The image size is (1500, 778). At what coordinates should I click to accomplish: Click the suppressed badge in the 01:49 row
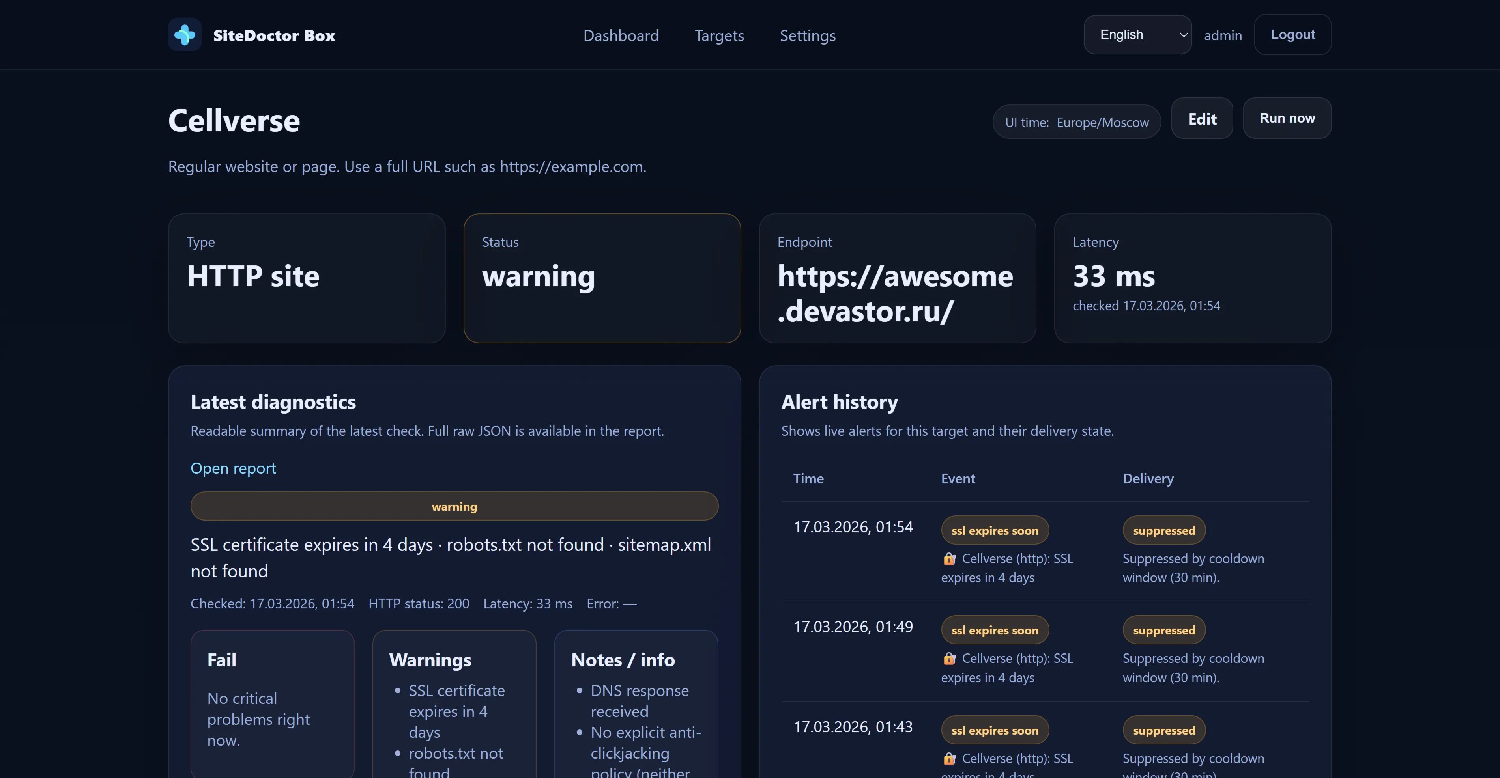[1163, 630]
